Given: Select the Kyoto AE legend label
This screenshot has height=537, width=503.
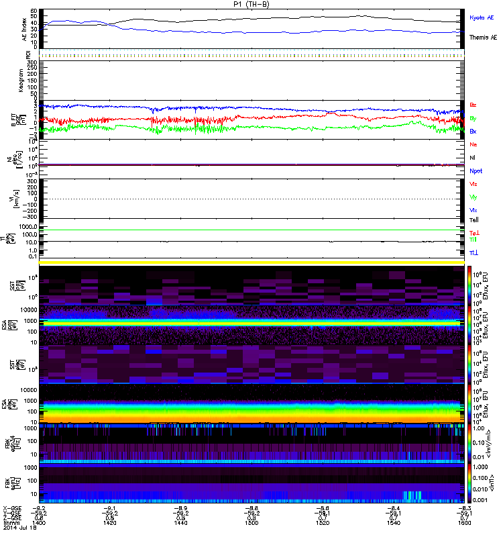Looking at the screenshot, I should [482, 17].
